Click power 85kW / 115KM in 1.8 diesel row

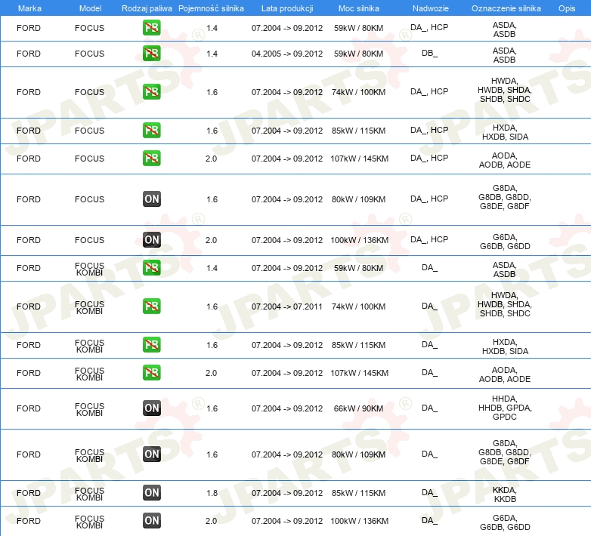pyautogui.click(x=358, y=493)
